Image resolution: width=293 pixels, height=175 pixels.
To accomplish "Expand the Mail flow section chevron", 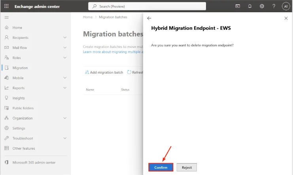I will [x=65, y=48].
